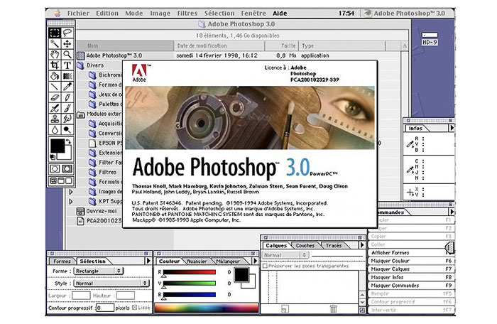Select the Blur water-drop tool
Viewport: 497px width, 324px height.
coord(55,130)
